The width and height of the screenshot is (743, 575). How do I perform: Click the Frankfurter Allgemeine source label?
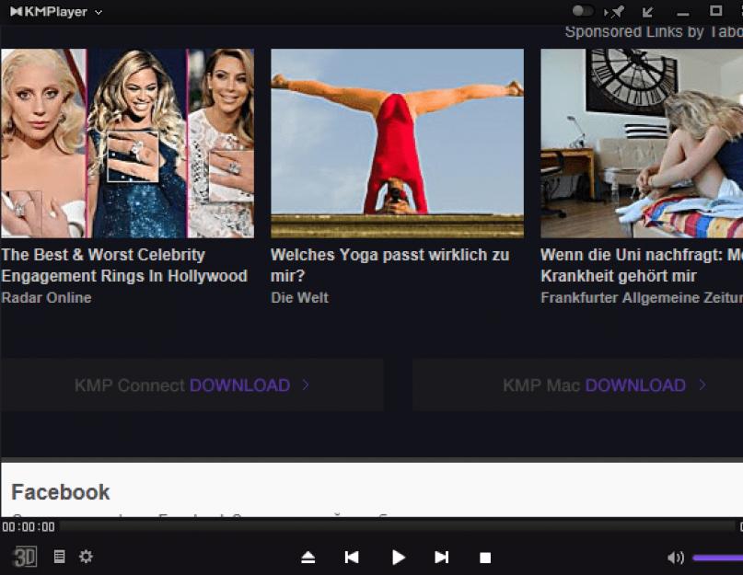642,298
